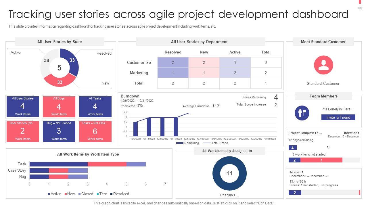This screenshot has width=368, height=207.
Task: Open the All User Stories tile
Action: (23, 106)
